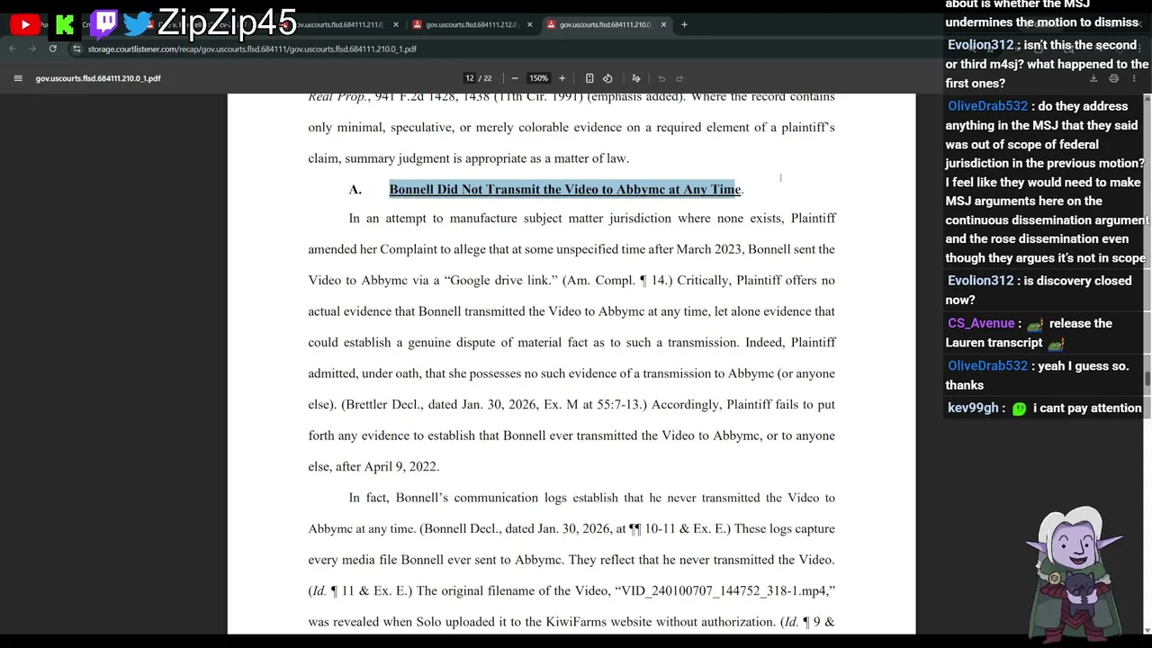Click the PDF zoom in plus button

click(x=562, y=78)
